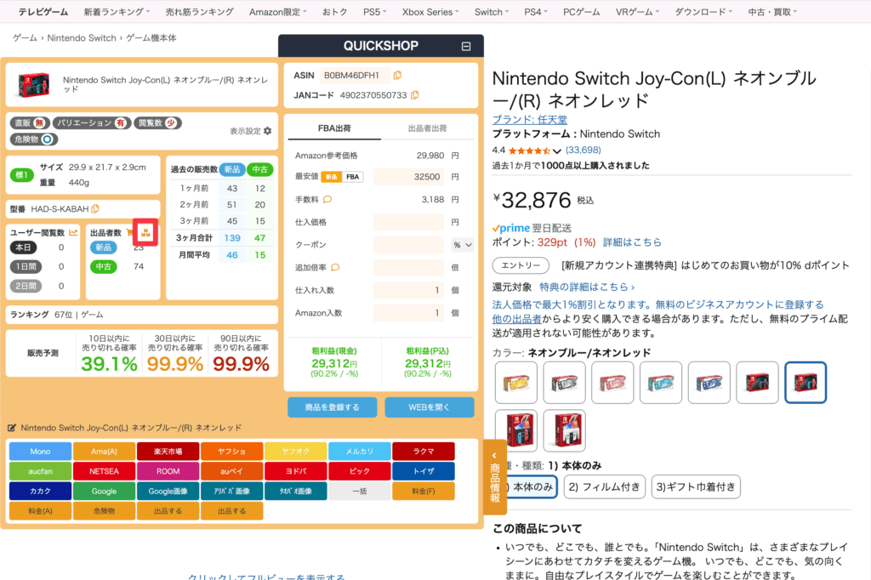
Task: Choose the フィルム付き option
Action: 605,486
